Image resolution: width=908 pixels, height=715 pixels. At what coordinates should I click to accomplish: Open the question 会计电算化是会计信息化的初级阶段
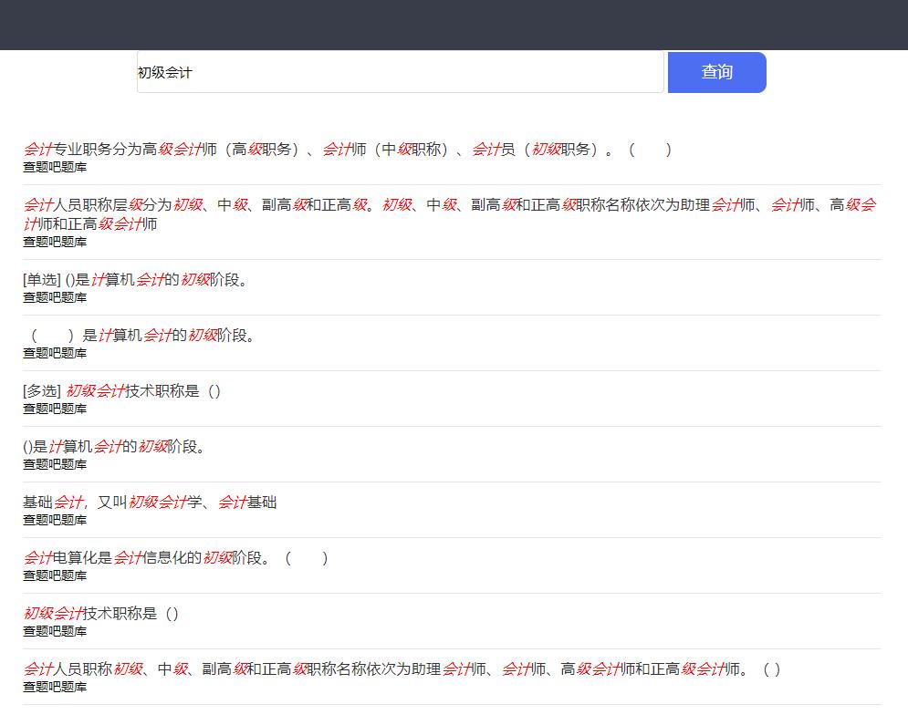click(178, 557)
